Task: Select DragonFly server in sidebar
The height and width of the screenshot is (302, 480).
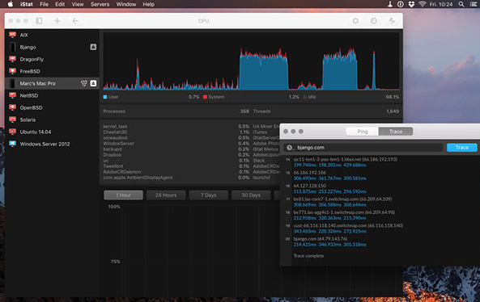Action: pos(52,59)
